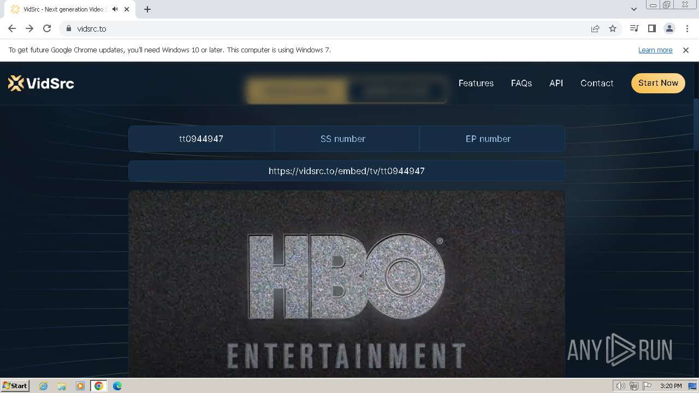Open Chrome three-dot menu
The image size is (699, 393).
[687, 28]
